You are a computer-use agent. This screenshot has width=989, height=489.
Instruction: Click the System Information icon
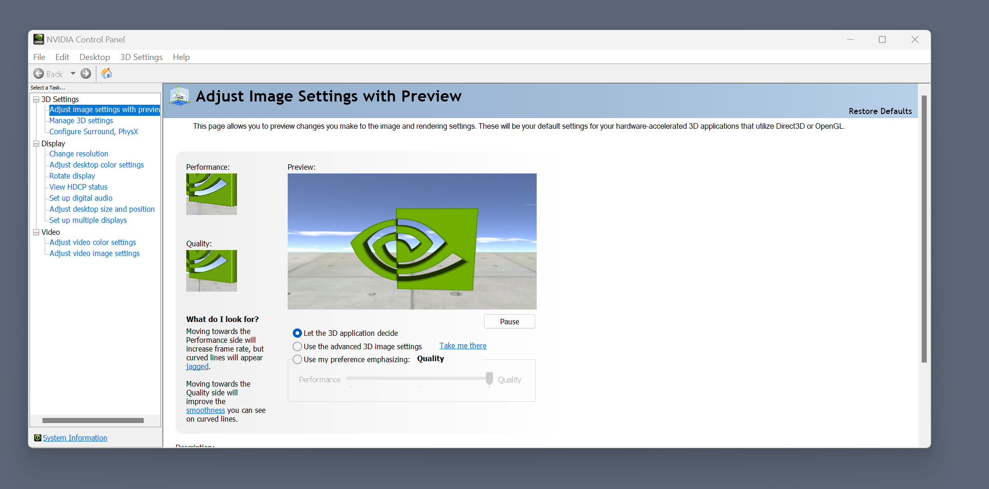[38, 438]
